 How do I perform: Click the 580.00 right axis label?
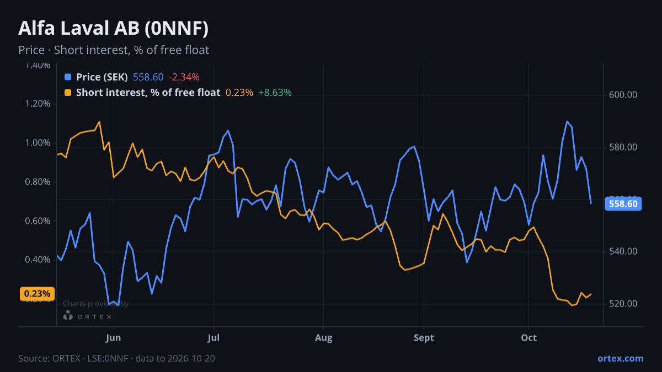coord(623,147)
